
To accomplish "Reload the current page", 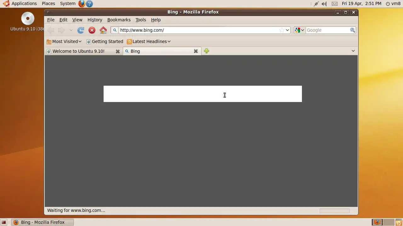I will 81,30.
